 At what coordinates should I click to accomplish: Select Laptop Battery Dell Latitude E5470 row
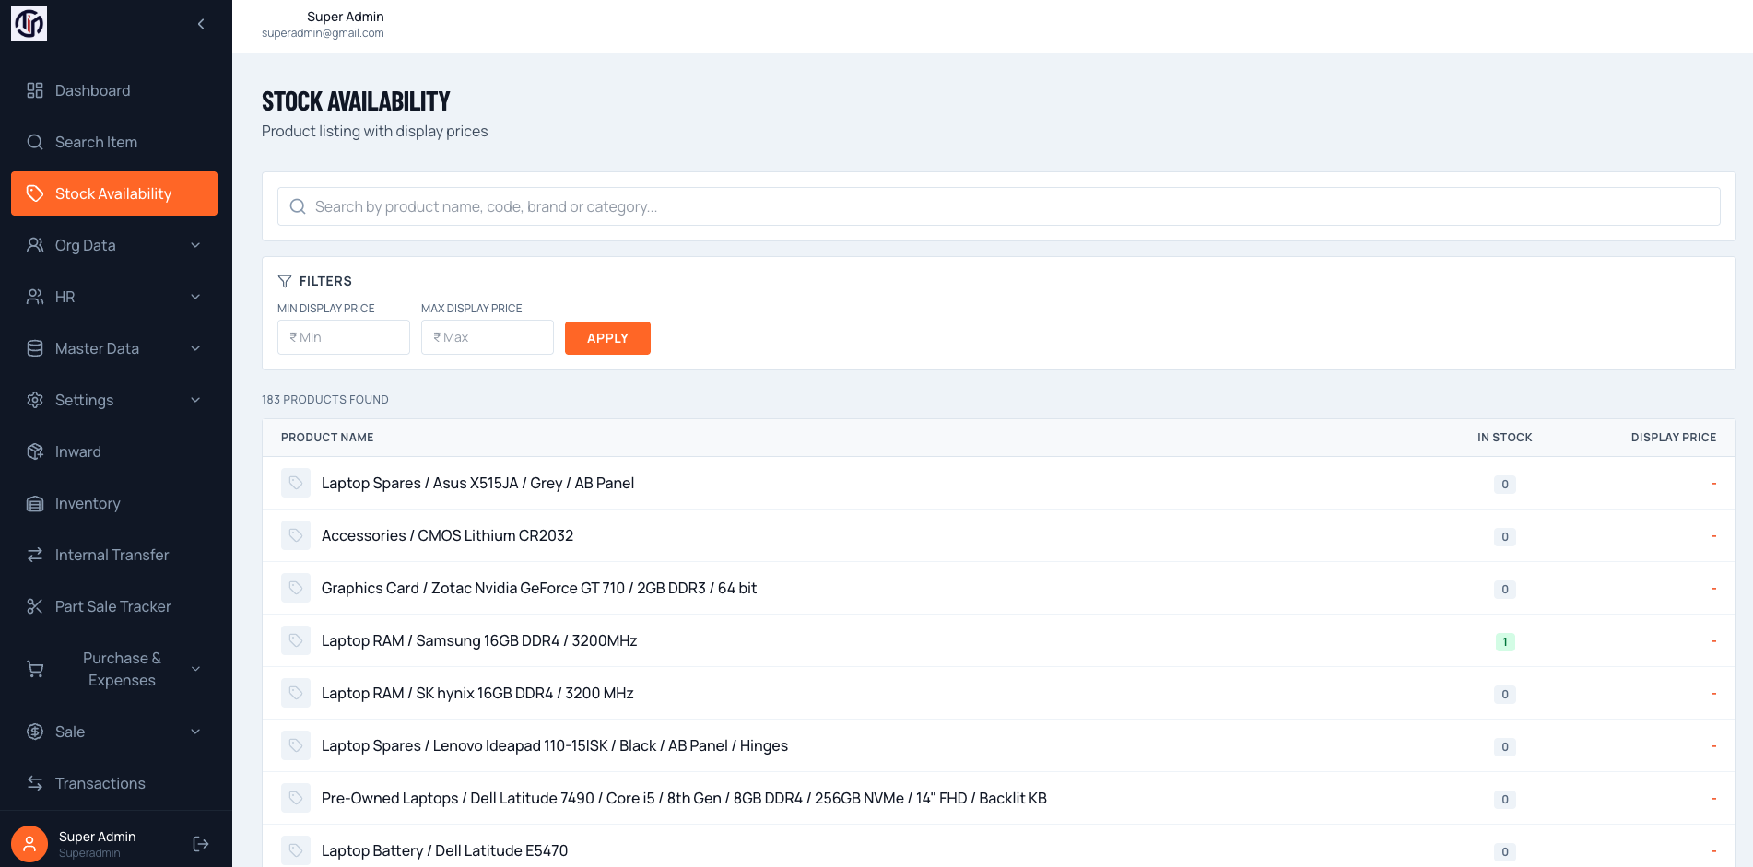click(x=998, y=846)
